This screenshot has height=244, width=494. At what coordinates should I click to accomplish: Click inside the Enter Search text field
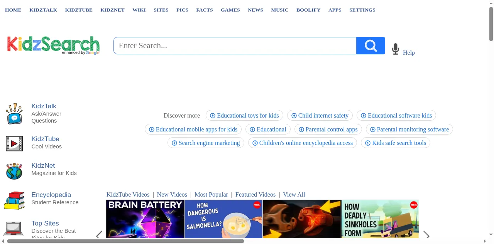point(235,46)
